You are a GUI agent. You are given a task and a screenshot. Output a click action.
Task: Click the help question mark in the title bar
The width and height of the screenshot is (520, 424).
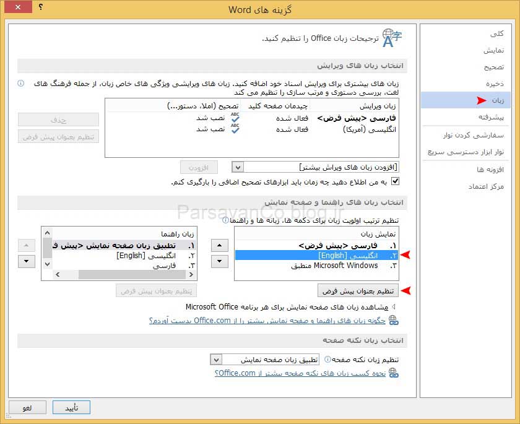click(x=41, y=8)
